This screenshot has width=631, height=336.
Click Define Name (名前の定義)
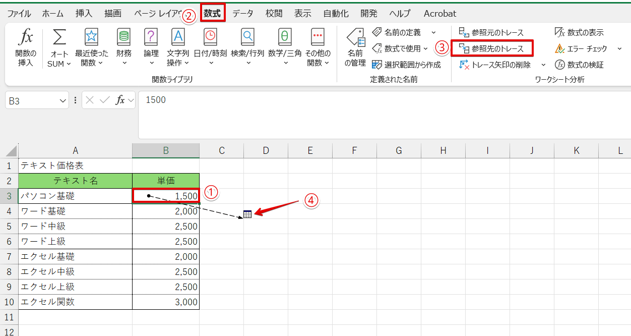tap(396, 32)
